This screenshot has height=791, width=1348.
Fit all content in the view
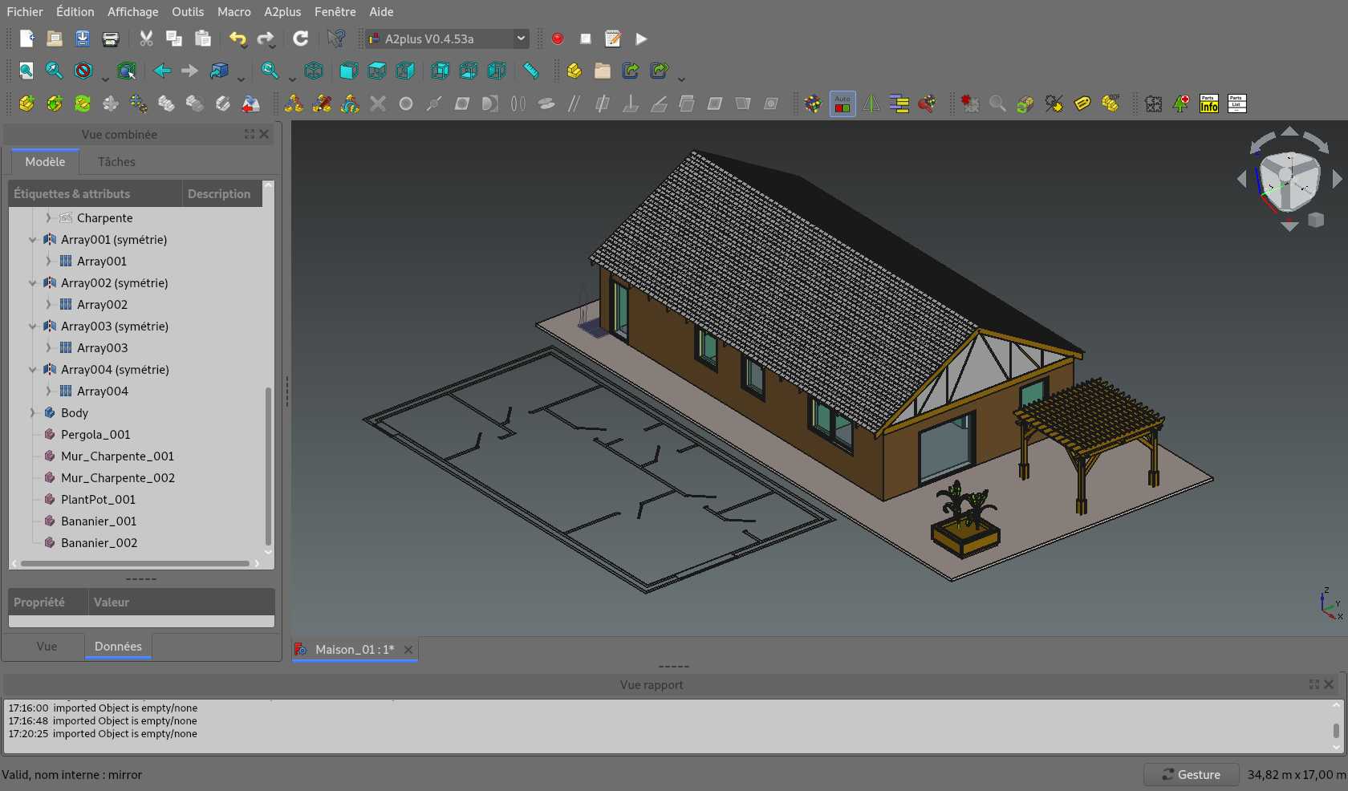pos(26,71)
